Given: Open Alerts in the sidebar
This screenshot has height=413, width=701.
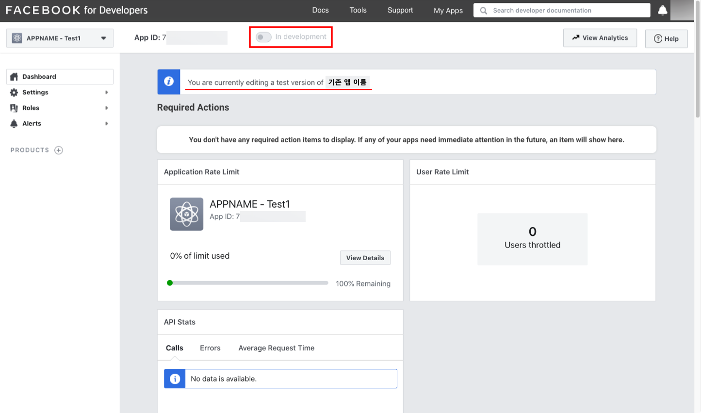Looking at the screenshot, I should pos(60,123).
